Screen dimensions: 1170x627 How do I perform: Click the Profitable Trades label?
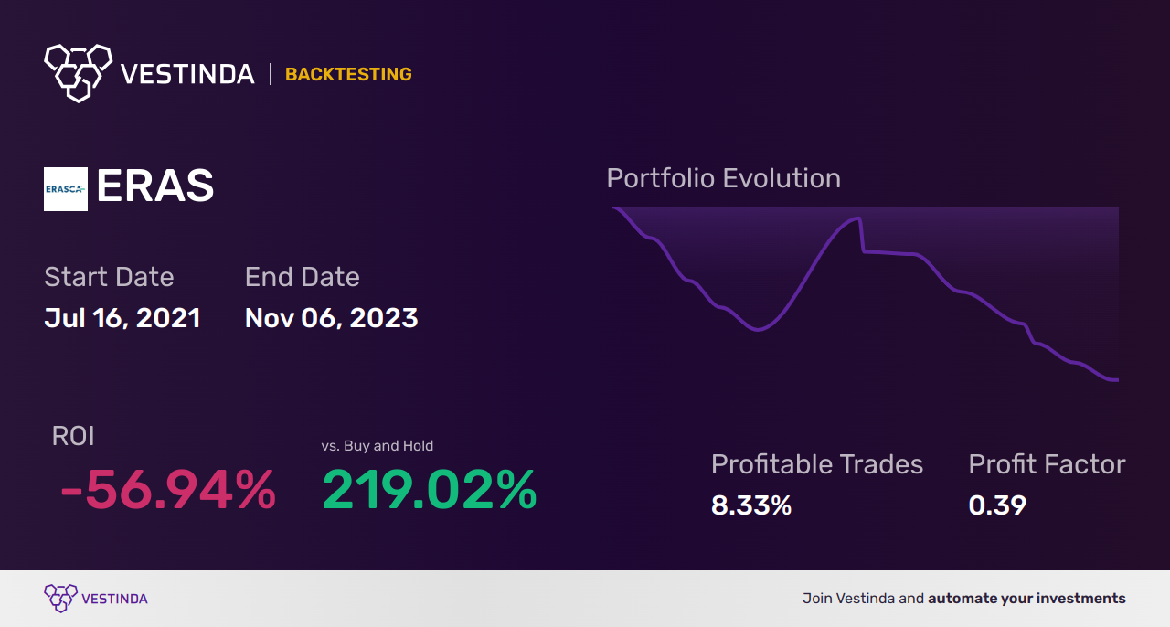point(817,464)
